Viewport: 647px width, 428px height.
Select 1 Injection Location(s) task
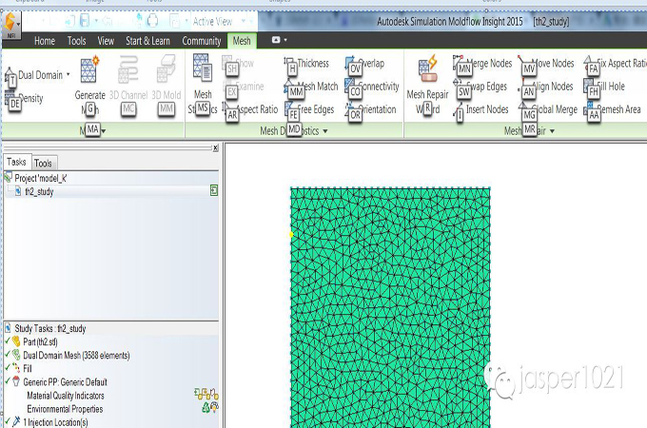point(55,422)
